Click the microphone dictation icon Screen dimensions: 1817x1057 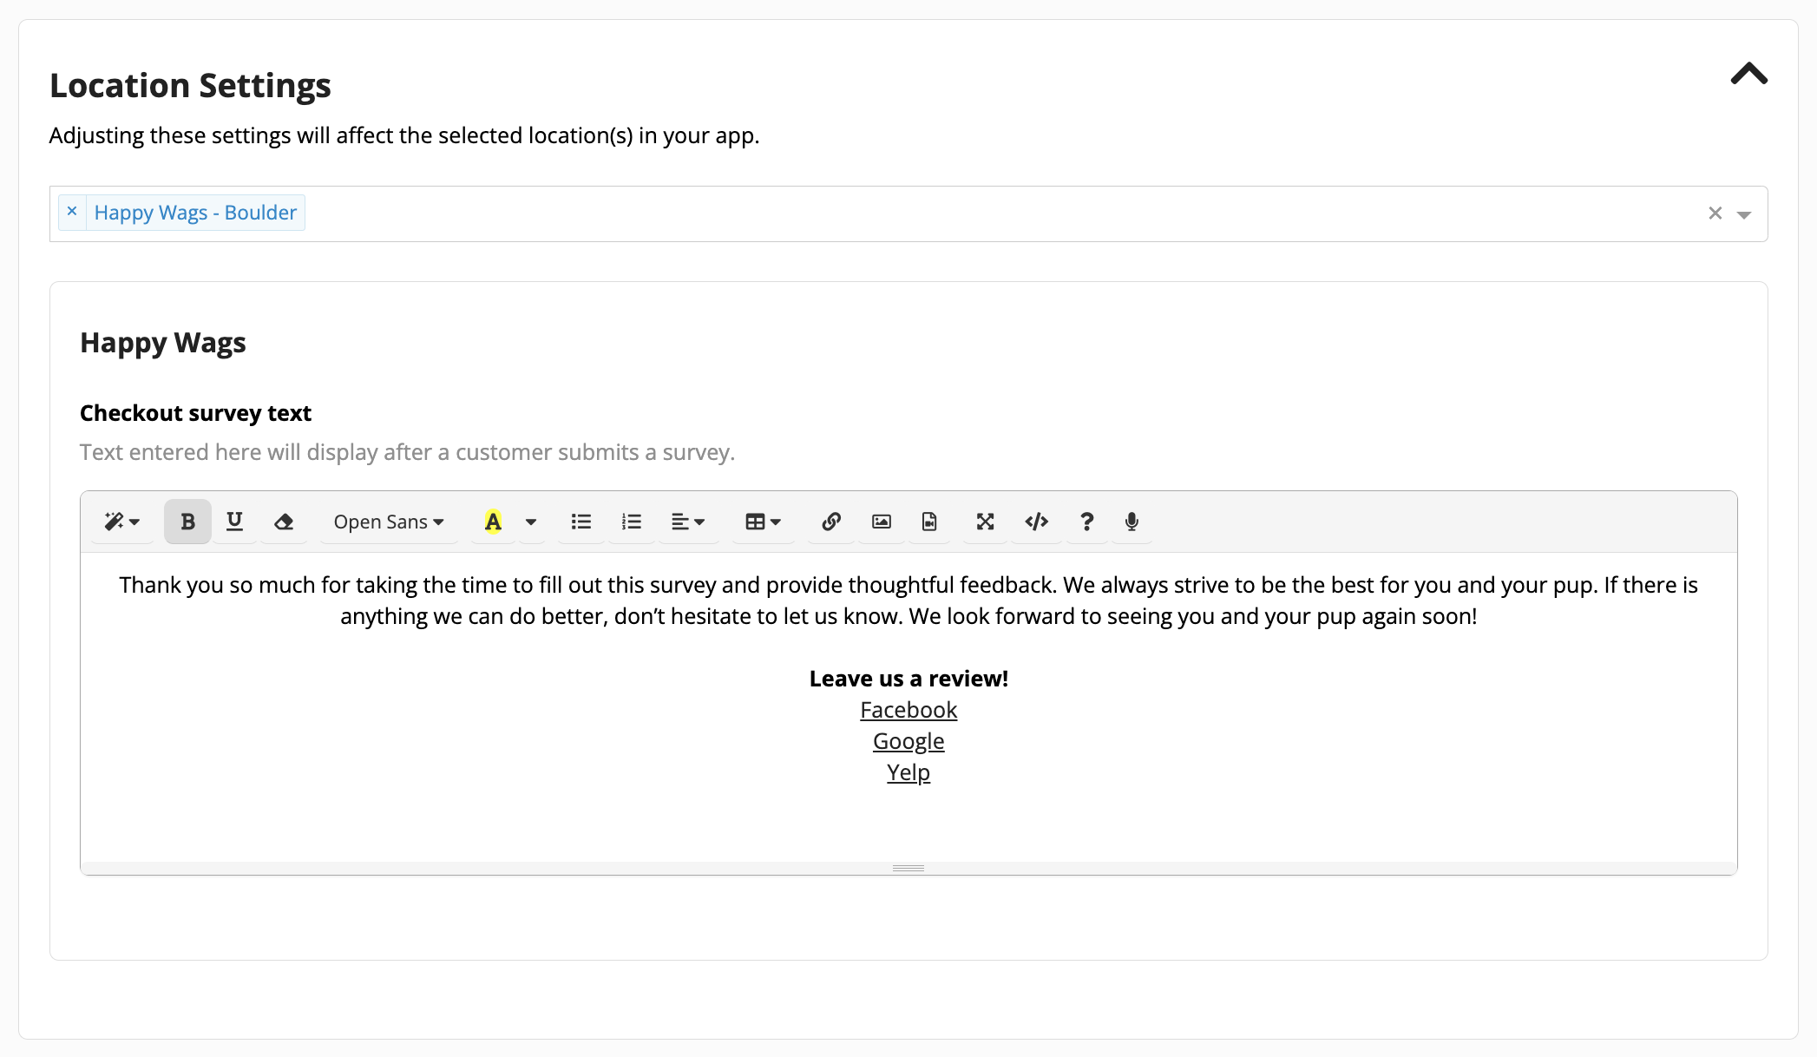tap(1132, 522)
